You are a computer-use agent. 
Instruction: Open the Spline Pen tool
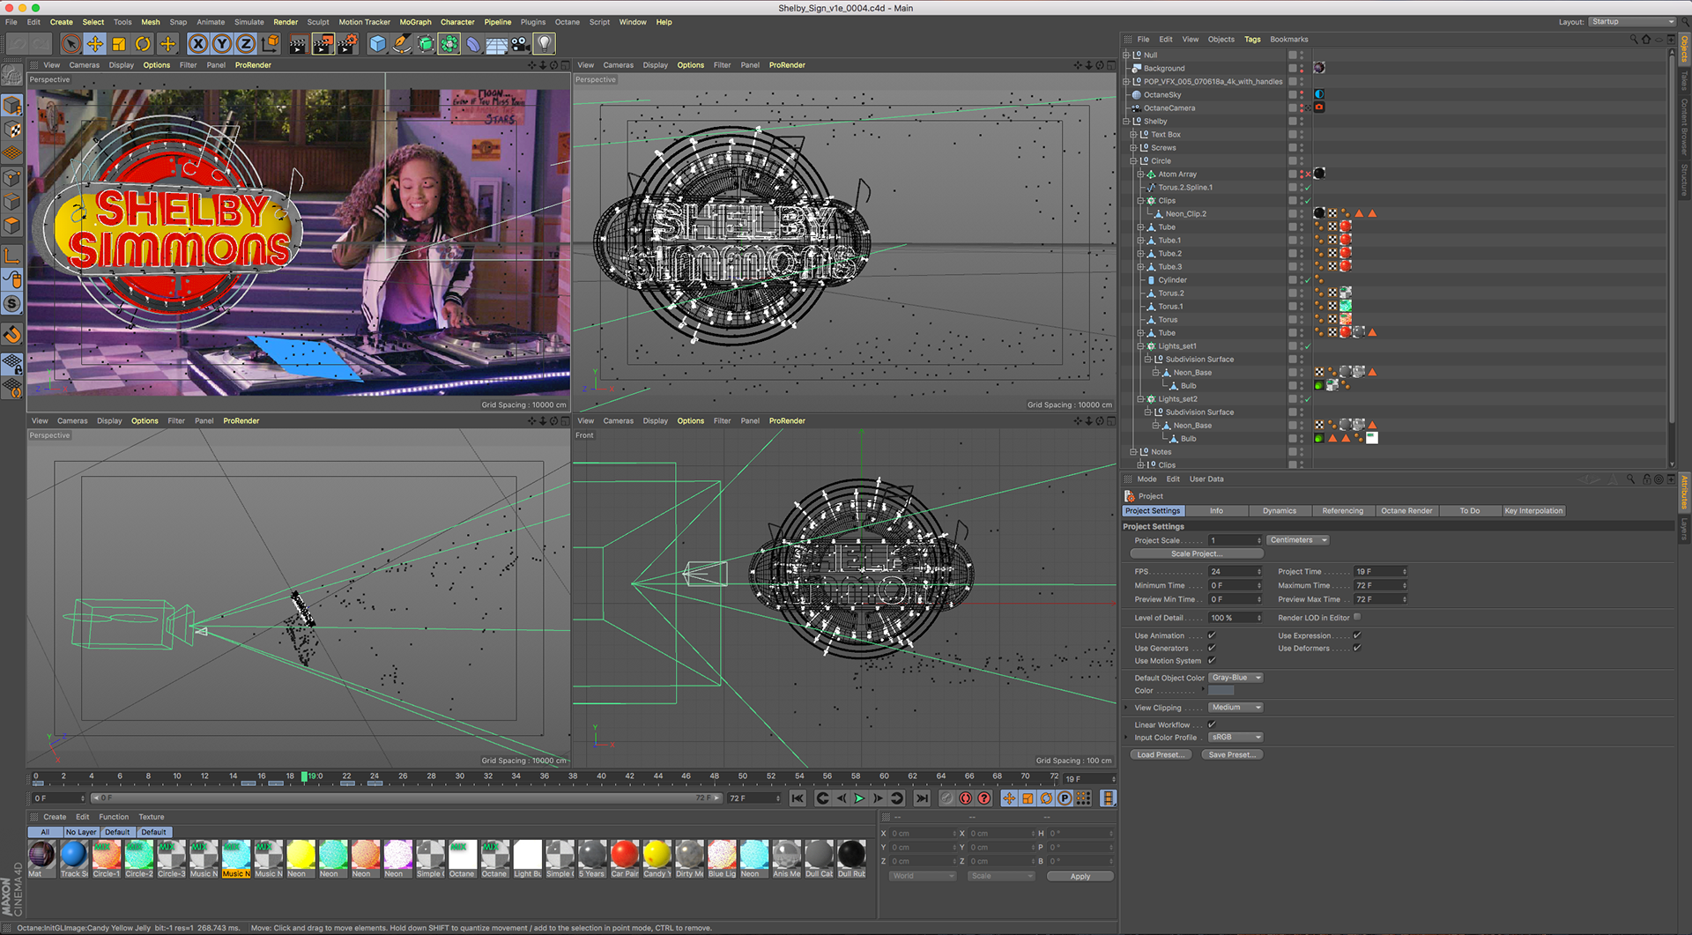[x=402, y=43]
